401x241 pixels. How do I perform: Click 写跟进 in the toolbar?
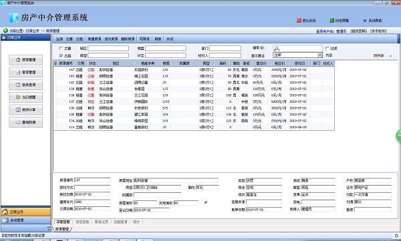pos(144,39)
